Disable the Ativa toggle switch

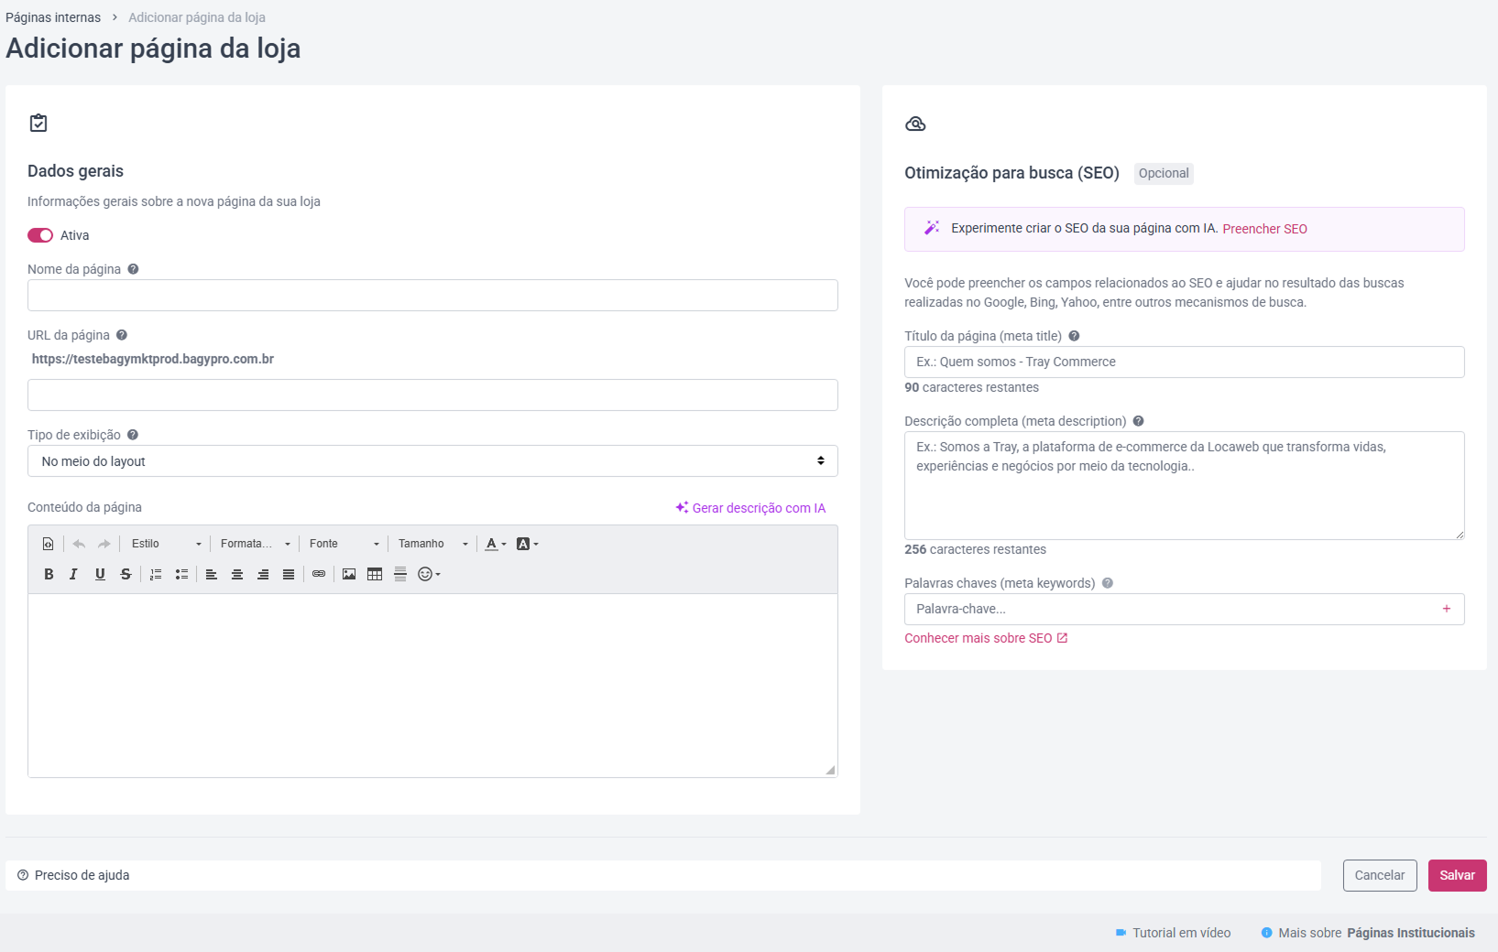coord(40,235)
